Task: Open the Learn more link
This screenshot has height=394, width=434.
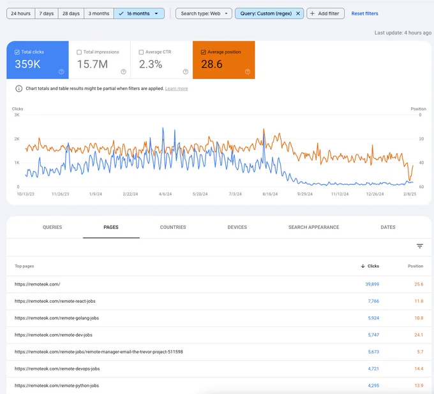Action: (177, 89)
